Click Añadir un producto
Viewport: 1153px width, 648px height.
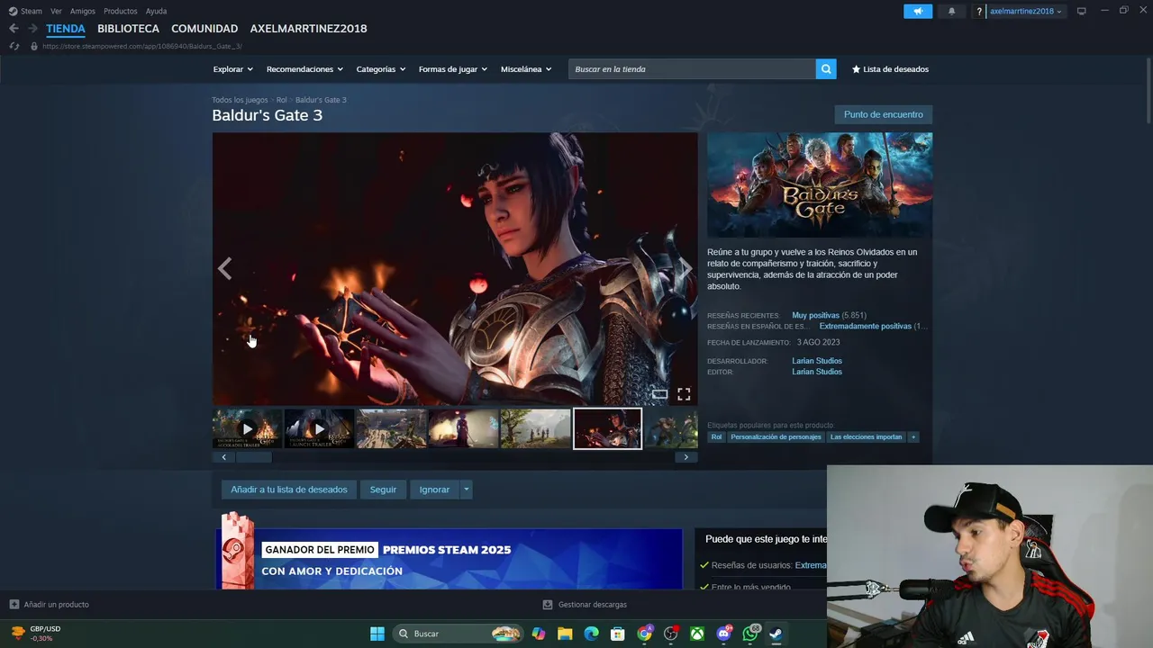[49, 605]
